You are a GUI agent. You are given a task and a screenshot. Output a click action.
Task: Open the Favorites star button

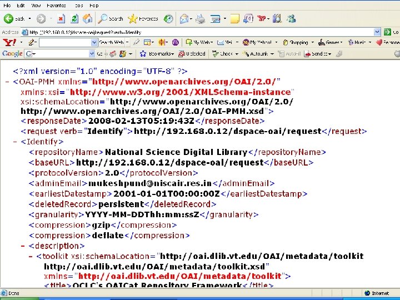tap(143, 19)
